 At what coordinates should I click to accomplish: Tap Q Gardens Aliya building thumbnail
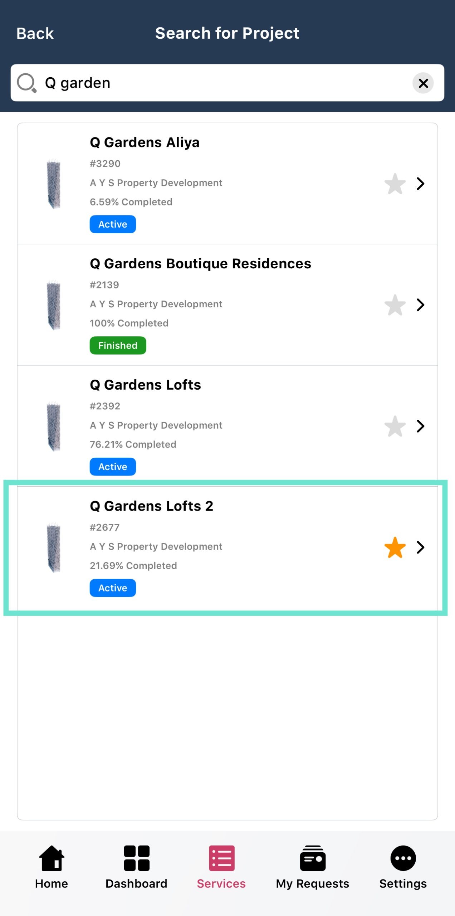[54, 185]
